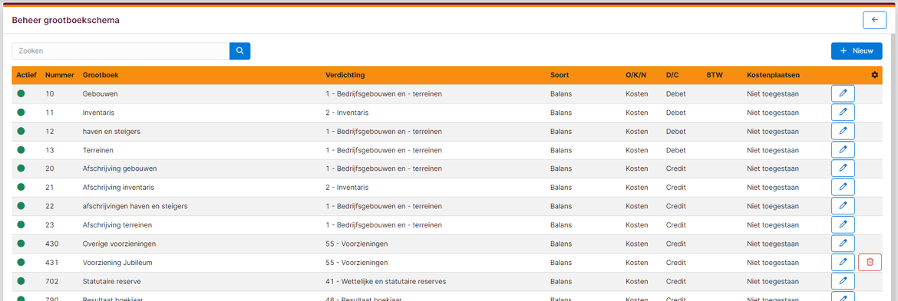
Task: Select the Afschrijving terreinen name
Action: [x=117, y=225]
